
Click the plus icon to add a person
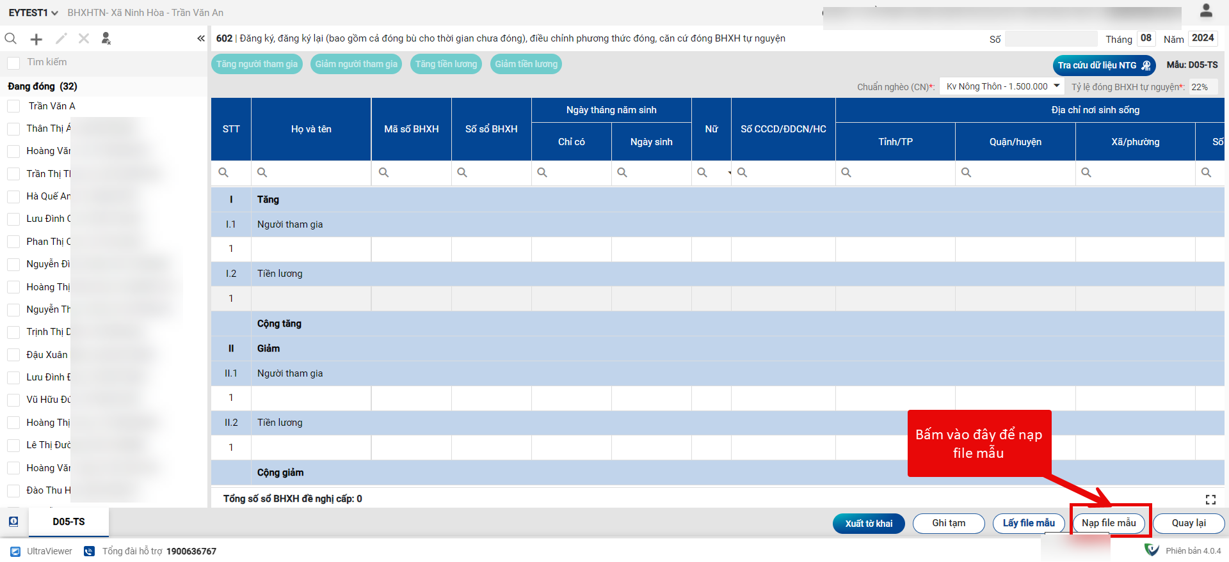(36, 39)
